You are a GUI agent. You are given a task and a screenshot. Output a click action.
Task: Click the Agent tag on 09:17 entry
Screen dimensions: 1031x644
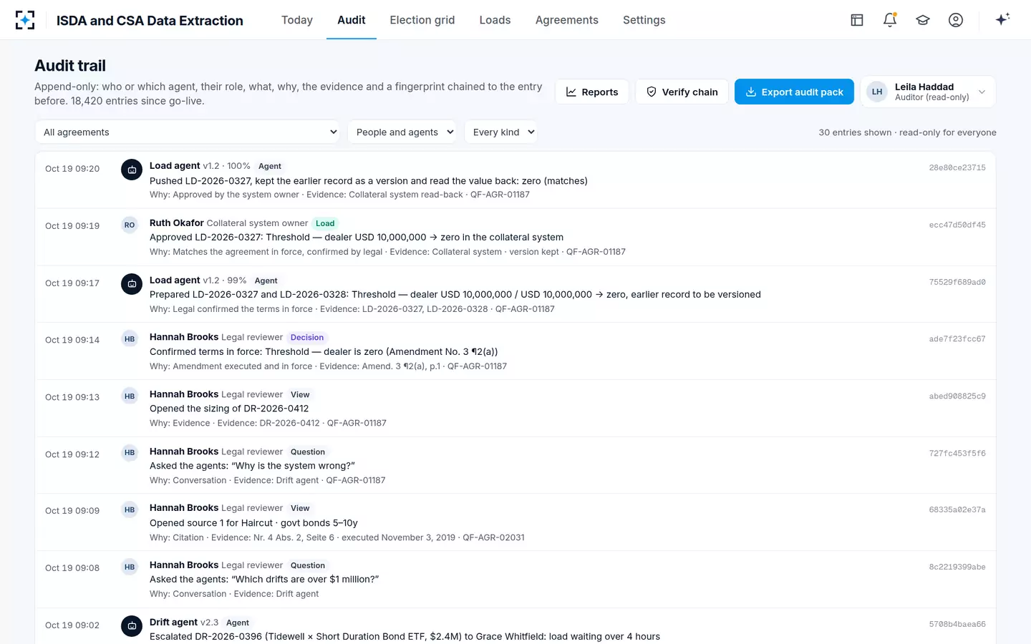click(266, 280)
